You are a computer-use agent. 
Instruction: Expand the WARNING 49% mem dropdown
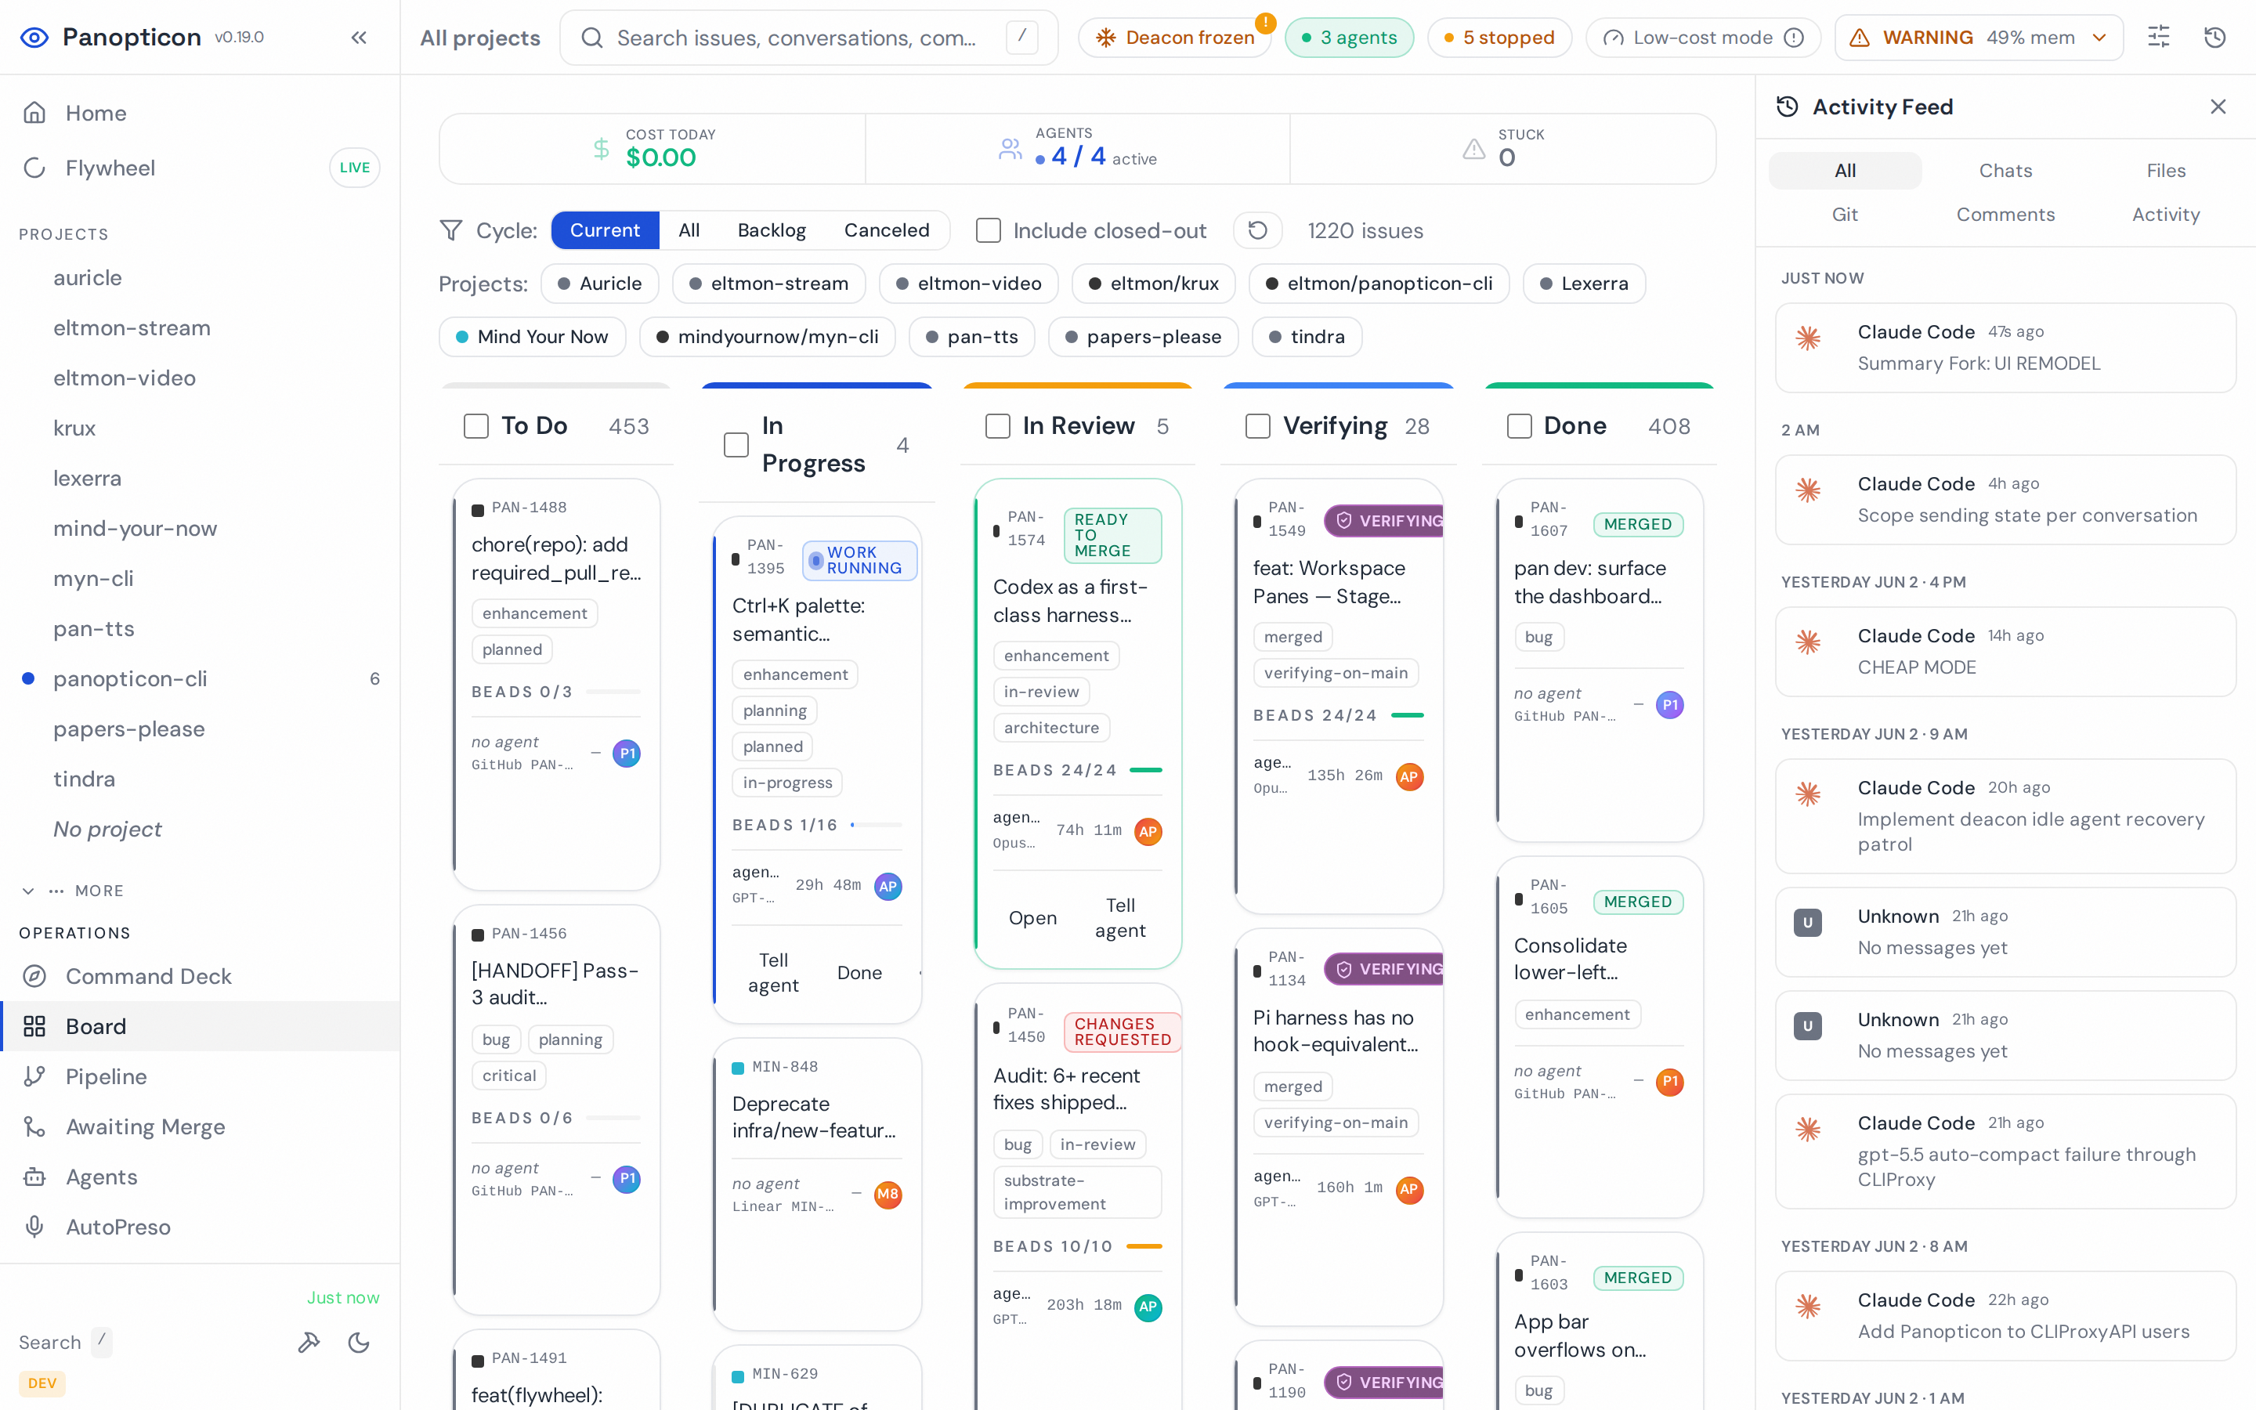tap(1979, 38)
